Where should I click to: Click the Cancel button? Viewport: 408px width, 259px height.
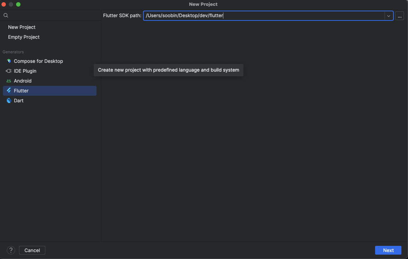[32, 250]
